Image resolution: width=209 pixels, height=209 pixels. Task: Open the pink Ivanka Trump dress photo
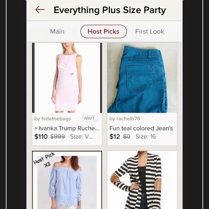tap(67, 78)
